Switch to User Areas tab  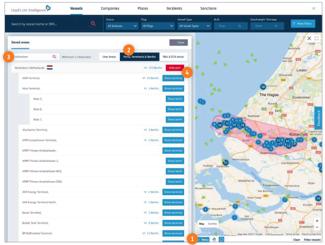coord(109,57)
